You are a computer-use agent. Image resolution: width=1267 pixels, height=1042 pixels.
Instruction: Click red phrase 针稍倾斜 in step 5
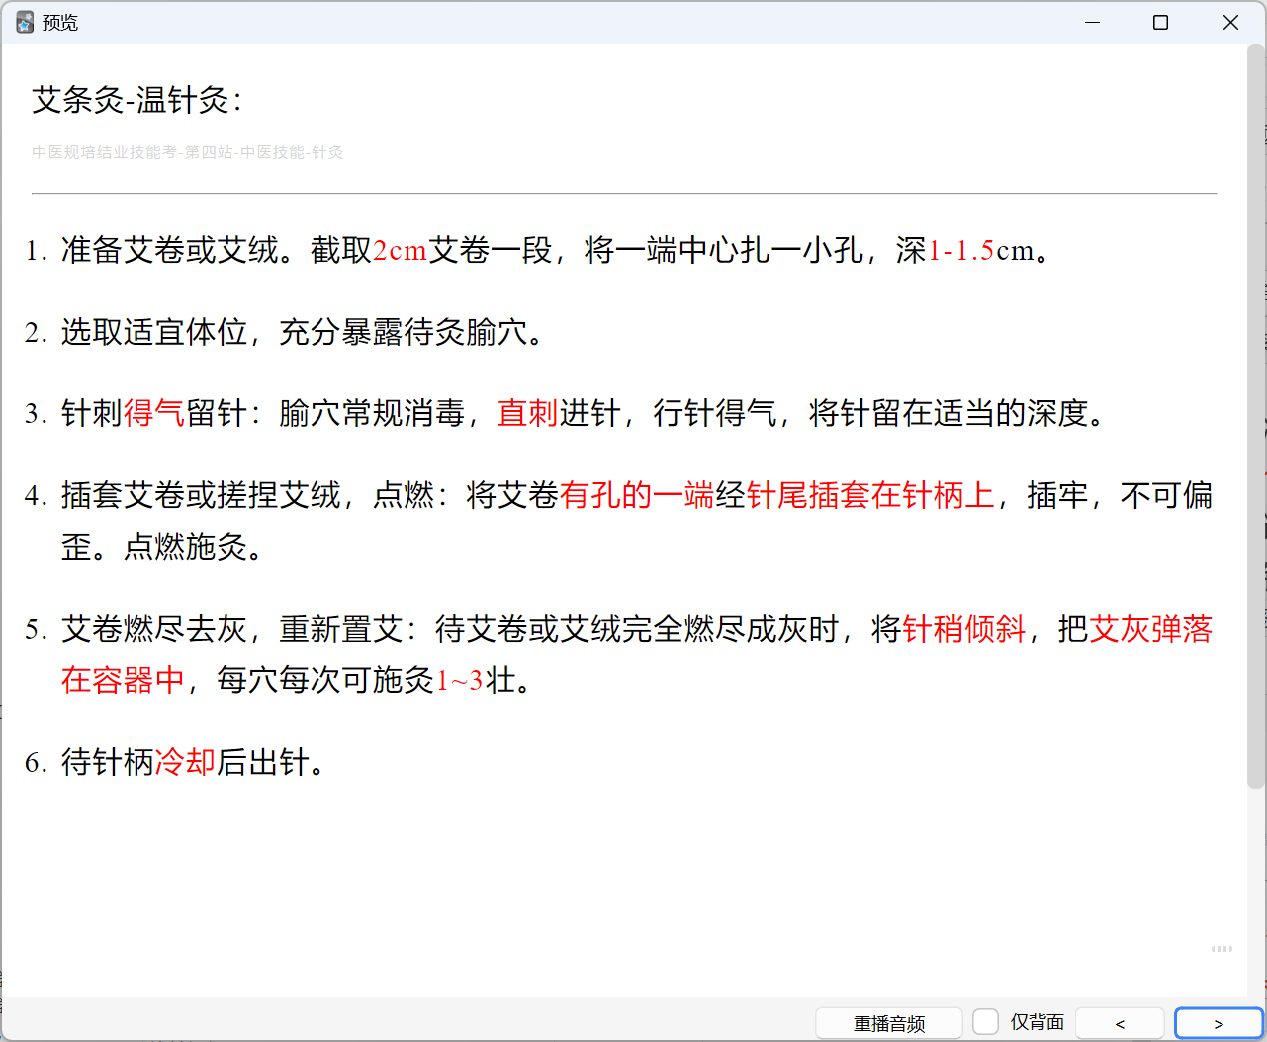click(964, 629)
